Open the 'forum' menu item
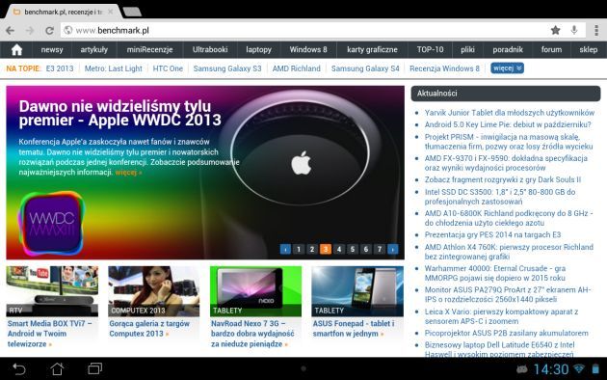The image size is (607, 380). click(551, 49)
